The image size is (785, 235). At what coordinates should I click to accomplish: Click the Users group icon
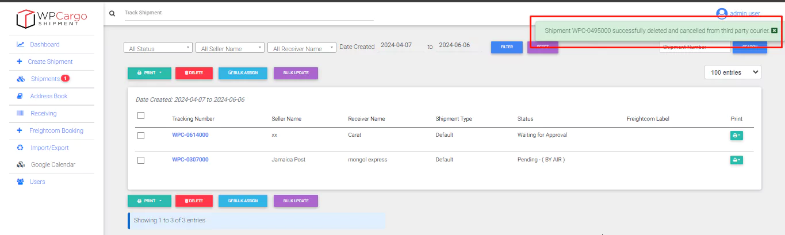20,182
